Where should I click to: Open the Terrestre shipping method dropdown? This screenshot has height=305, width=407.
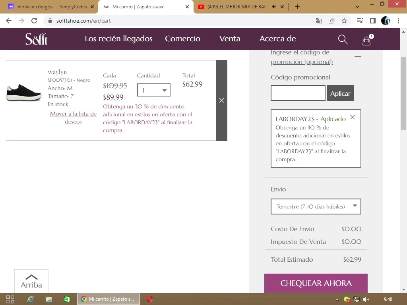(316, 207)
